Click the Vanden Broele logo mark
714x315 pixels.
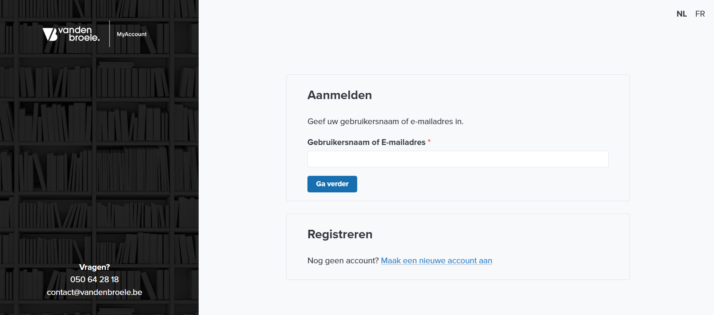point(50,34)
